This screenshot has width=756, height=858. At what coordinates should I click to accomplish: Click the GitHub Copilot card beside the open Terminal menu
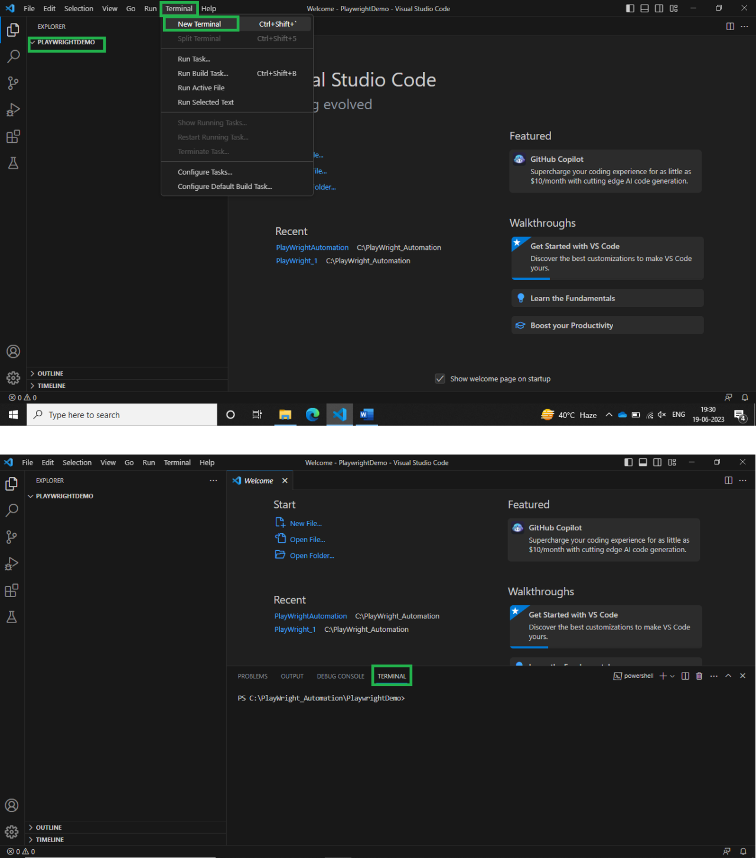click(x=605, y=171)
